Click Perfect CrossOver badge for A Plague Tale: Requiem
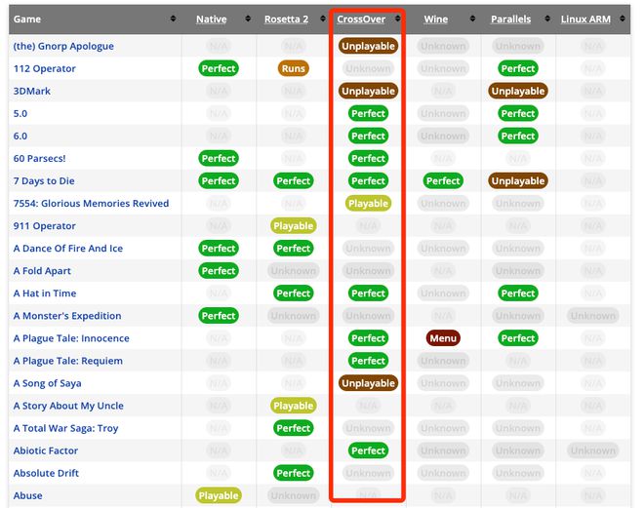This screenshot has width=644, height=508. coord(369,361)
